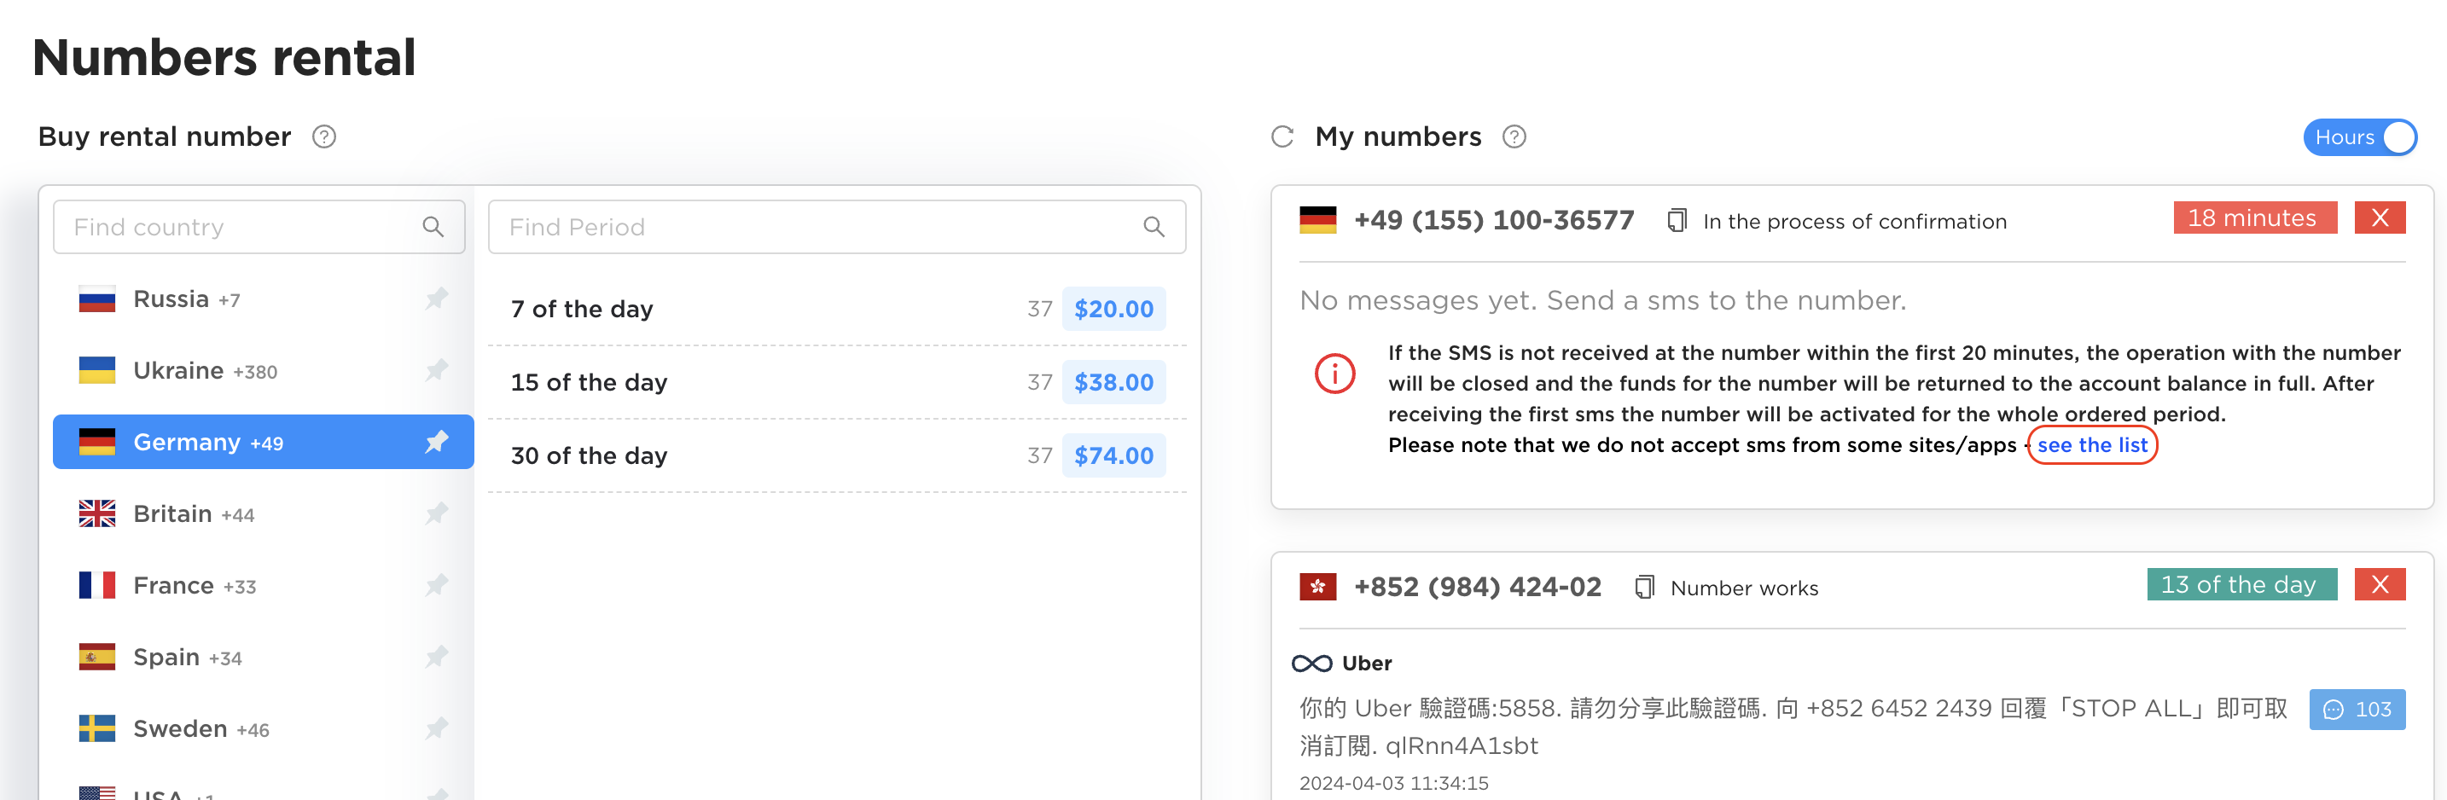Open the 103 messages counter for Uber
Screen dimensions: 2447x800
coord(2357,709)
